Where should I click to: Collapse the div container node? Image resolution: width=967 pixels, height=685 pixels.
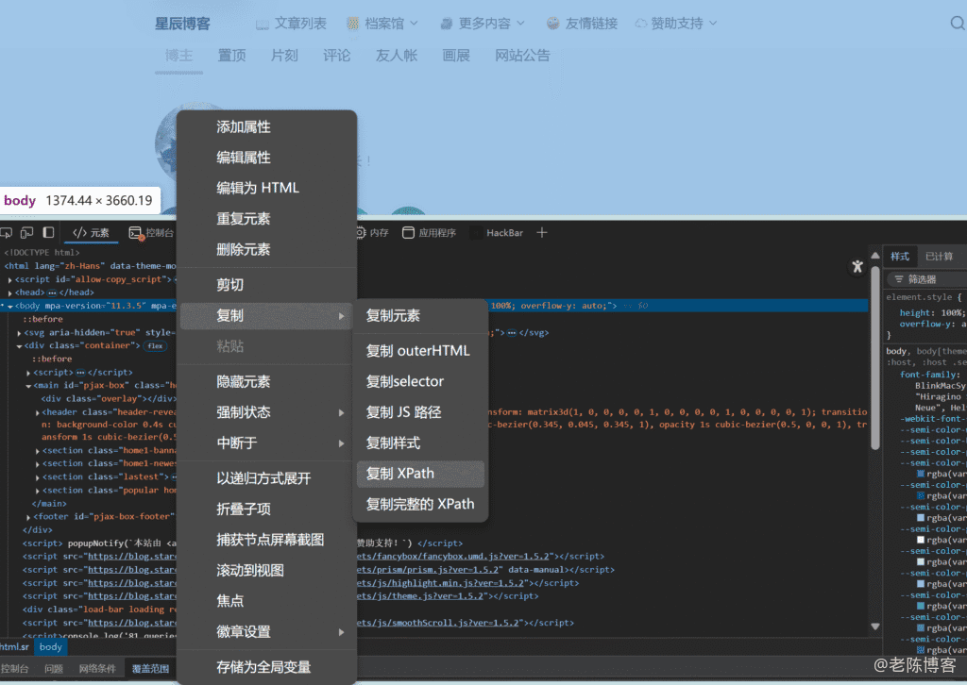point(19,346)
